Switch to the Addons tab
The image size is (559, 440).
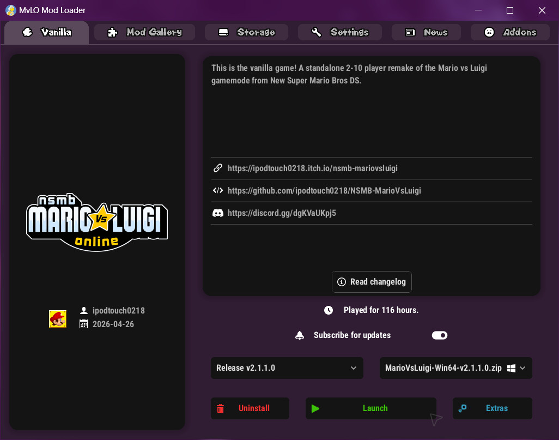(x=510, y=33)
